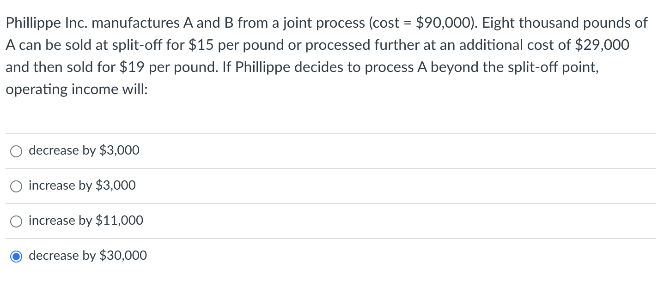Image resolution: width=658 pixels, height=287 pixels.
Task: Click the 'increase by $3,000' answer text
Action: 82,185
